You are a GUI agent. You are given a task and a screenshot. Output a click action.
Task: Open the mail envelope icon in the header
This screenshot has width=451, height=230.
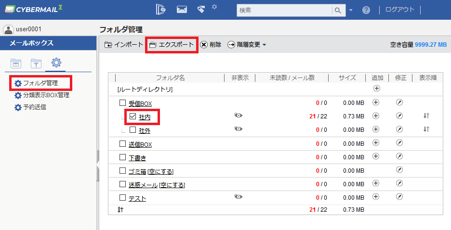(x=182, y=10)
